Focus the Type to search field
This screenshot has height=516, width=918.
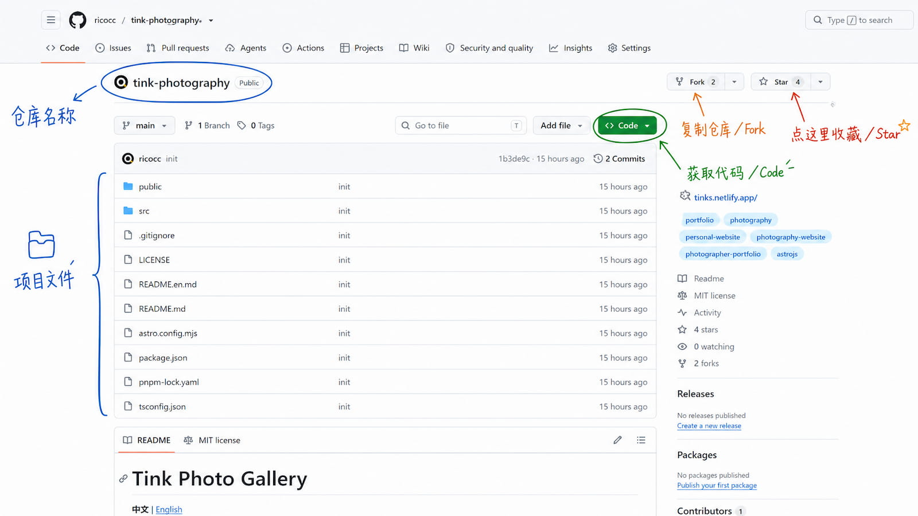(859, 20)
